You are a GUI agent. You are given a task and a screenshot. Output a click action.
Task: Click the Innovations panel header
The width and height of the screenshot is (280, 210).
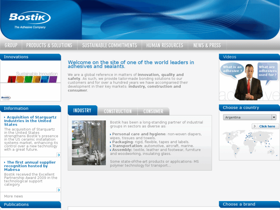30,57
